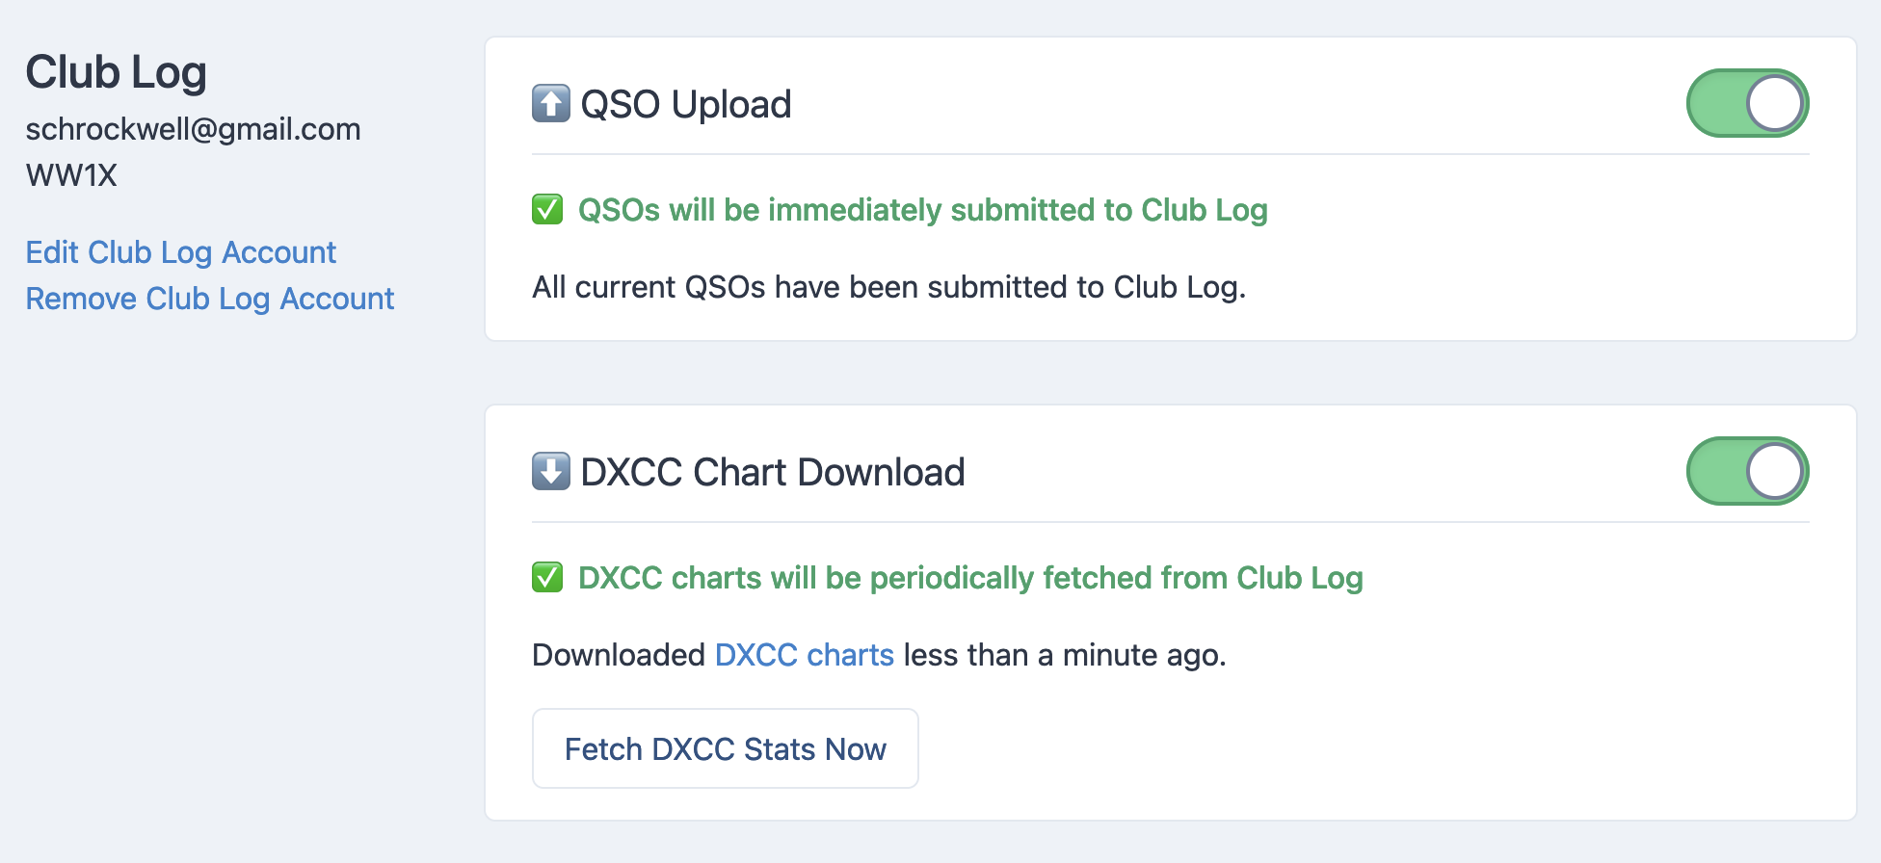
Task: Click "less than a minute ago" timestamp text
Action: 1064,655
